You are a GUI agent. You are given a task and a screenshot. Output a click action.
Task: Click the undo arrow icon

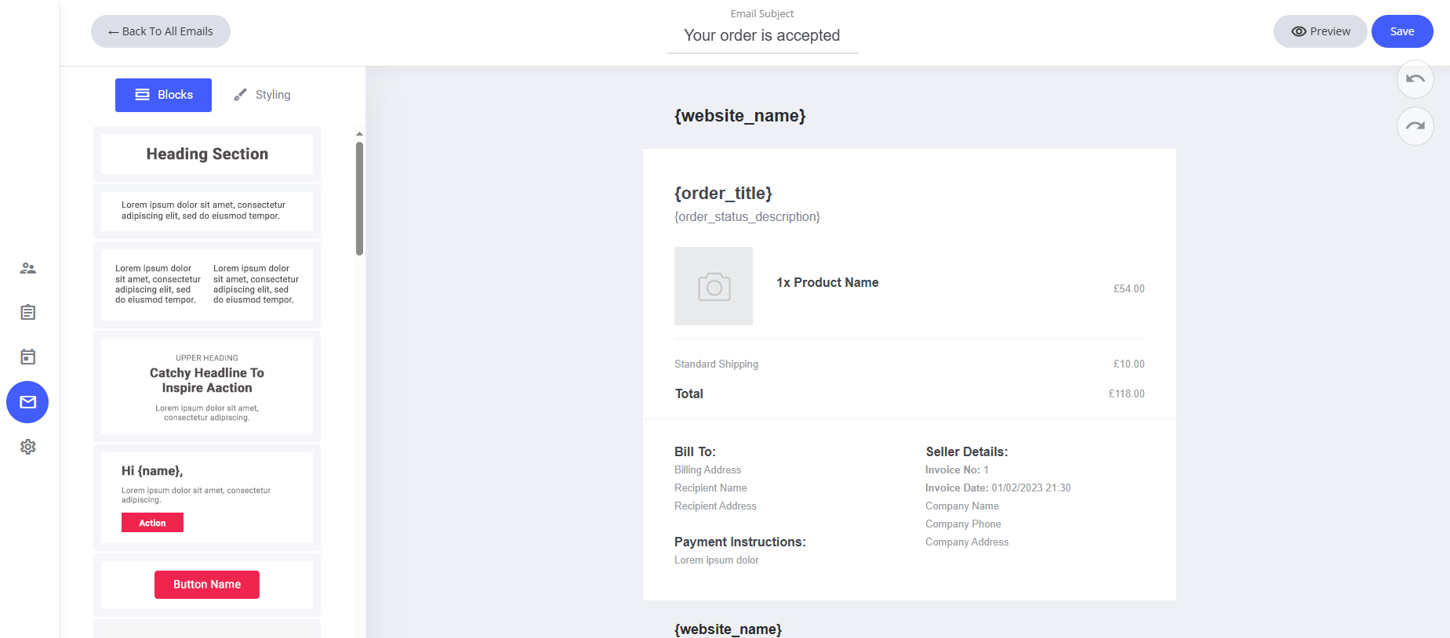click(1415, 79)
